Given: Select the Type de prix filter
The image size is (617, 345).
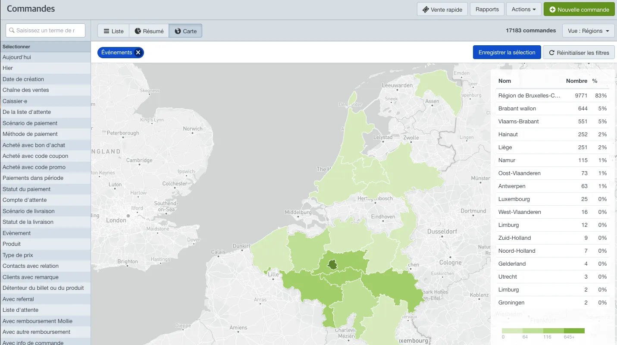Looking at the screenshot, I should 45,255.
